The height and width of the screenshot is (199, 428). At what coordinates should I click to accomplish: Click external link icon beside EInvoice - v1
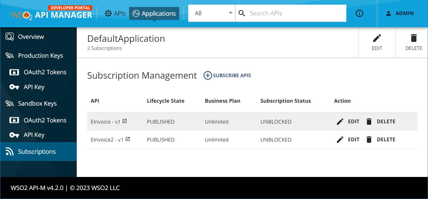point(125,121)
